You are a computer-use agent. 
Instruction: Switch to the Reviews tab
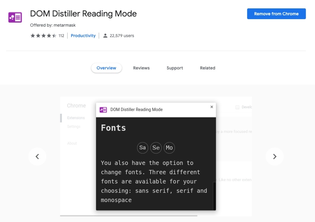141,68
